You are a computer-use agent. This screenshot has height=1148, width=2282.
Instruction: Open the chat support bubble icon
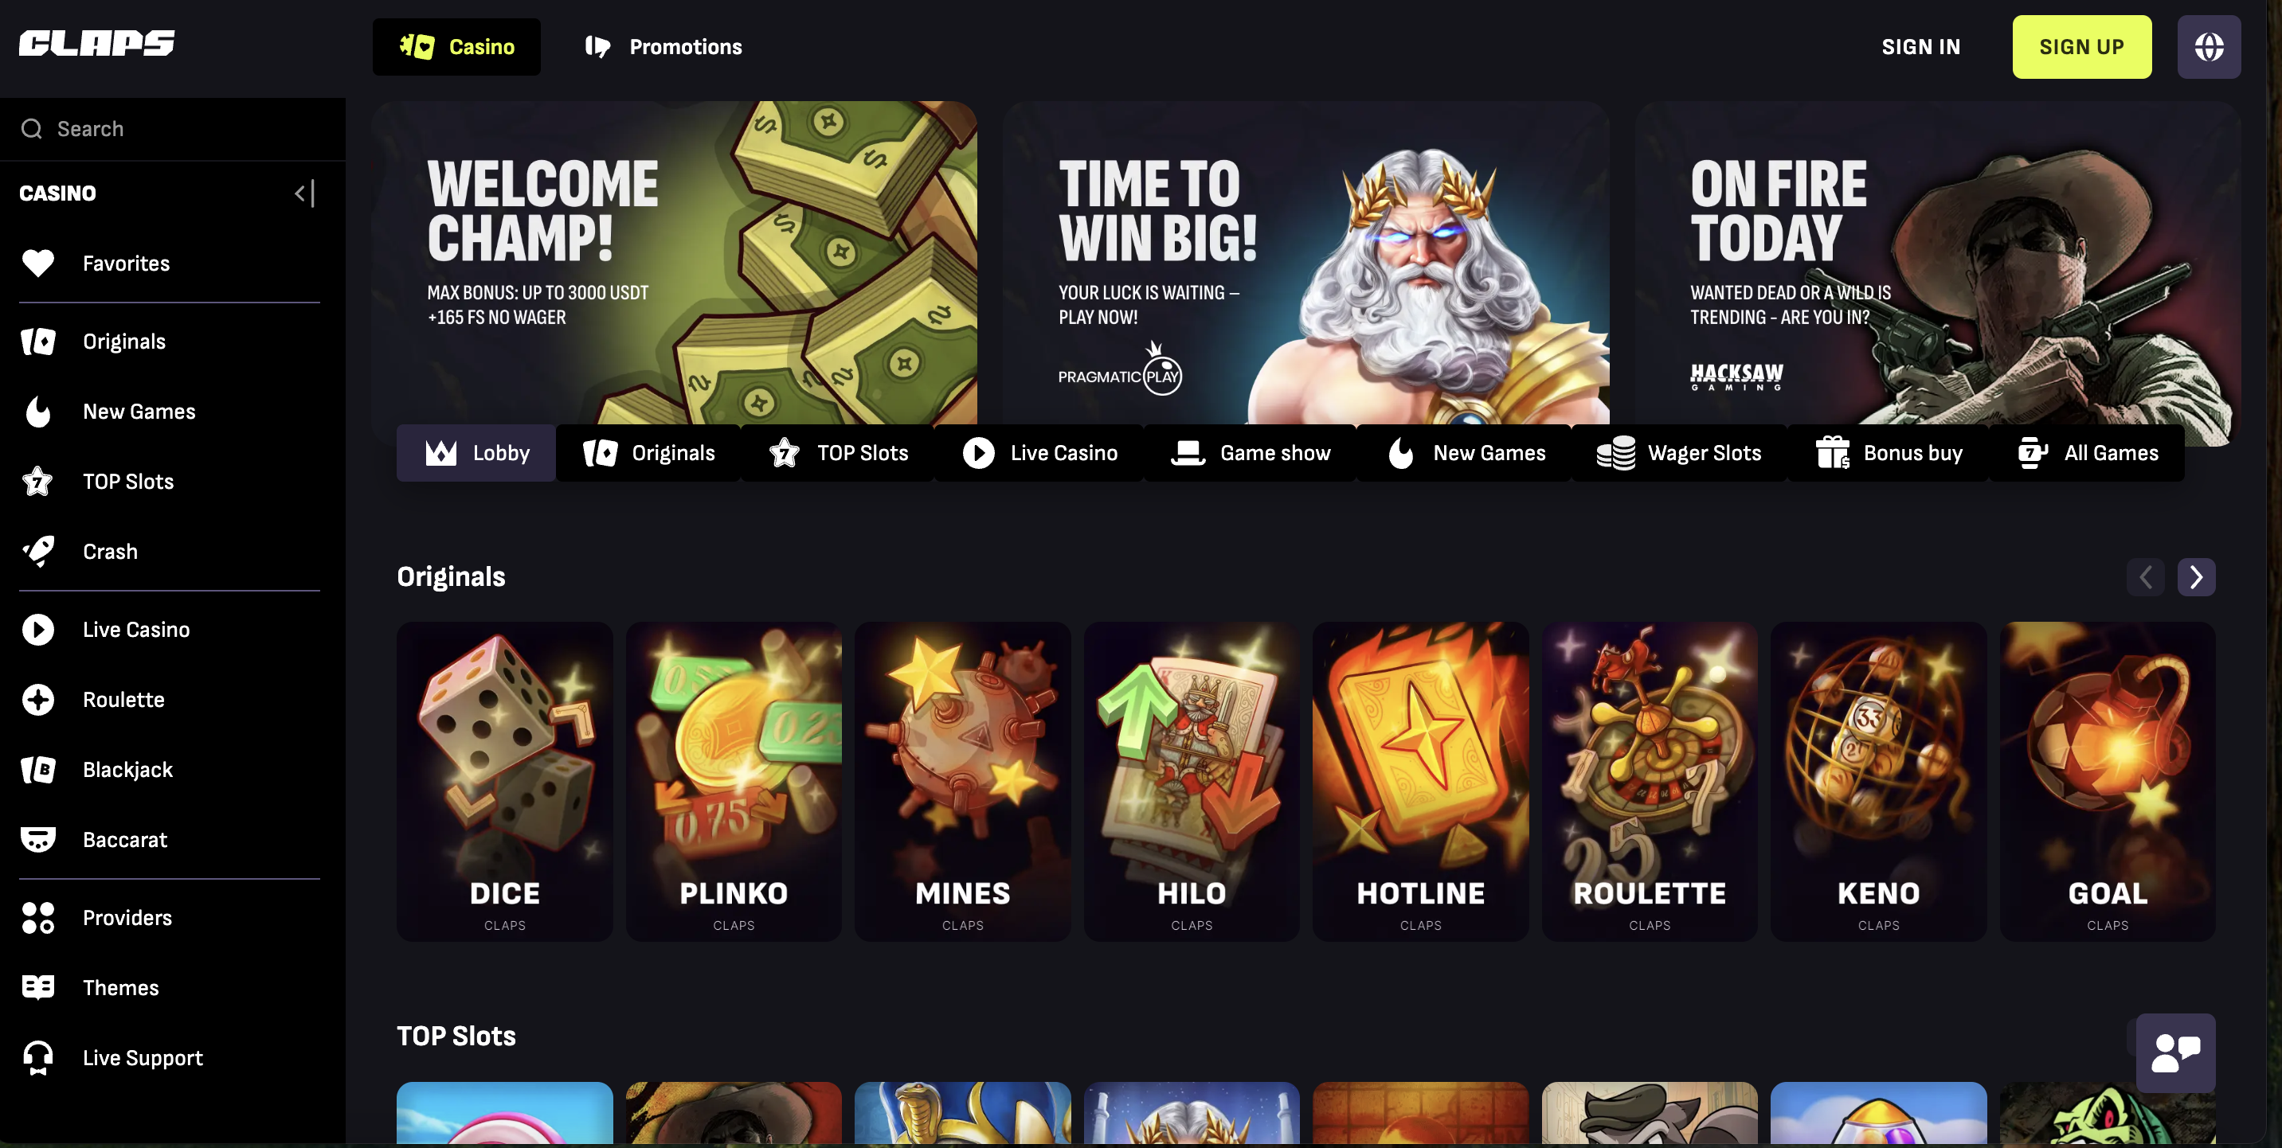[x=2176, y=1053]
